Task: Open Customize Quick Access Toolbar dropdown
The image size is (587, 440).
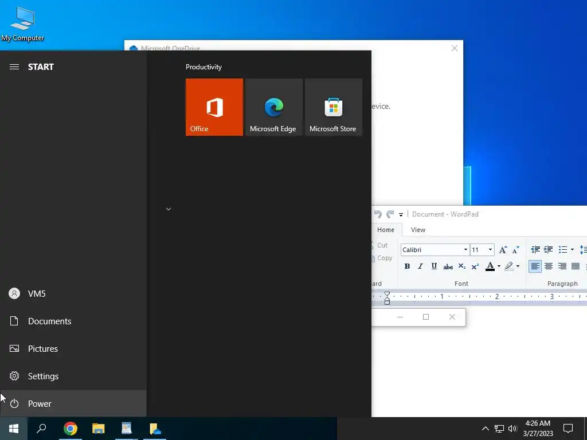Action: pyautogui.click(x=401, y=214)
